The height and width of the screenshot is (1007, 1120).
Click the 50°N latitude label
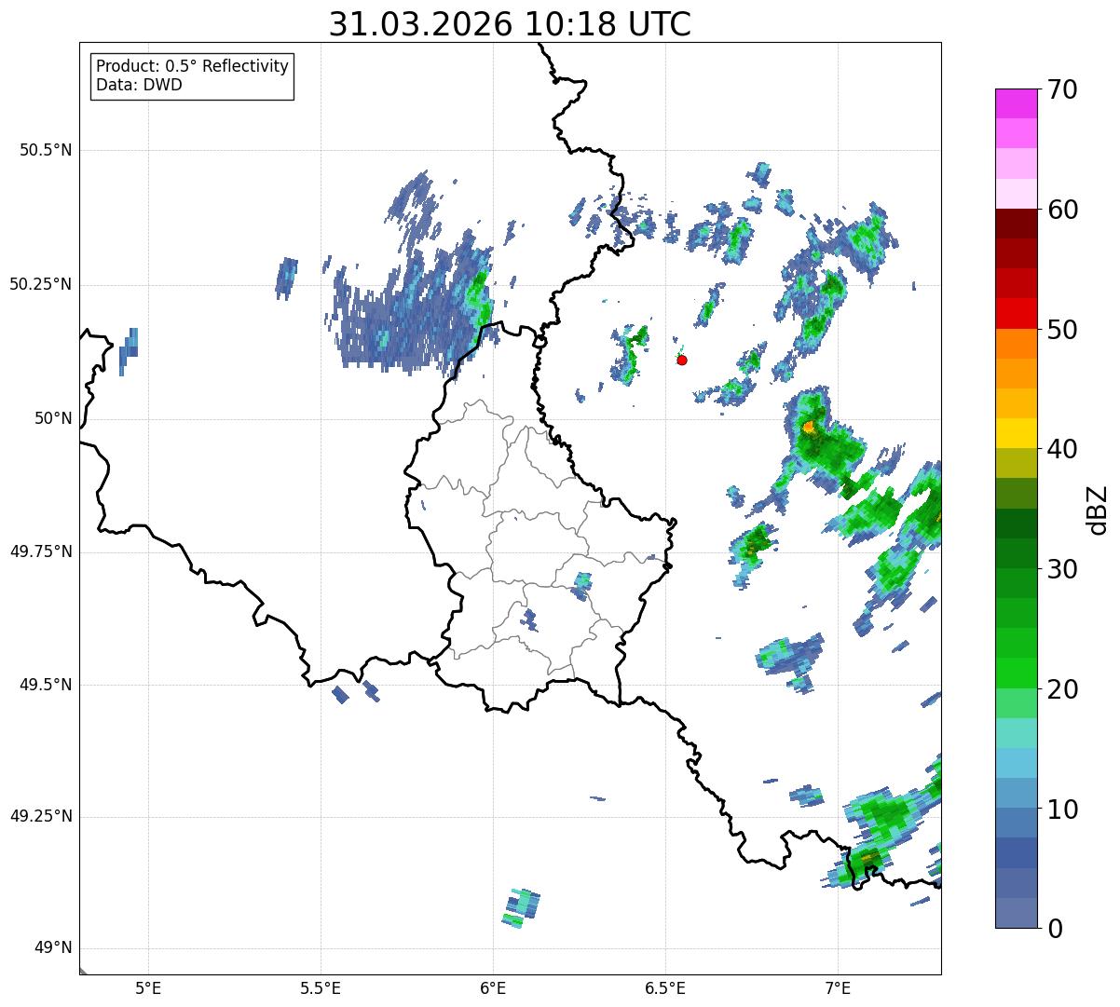(x=54, y=418)
